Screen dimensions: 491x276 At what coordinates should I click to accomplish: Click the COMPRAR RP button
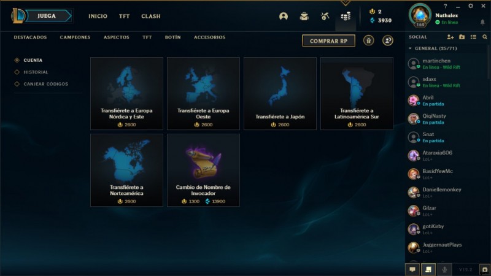328,40
